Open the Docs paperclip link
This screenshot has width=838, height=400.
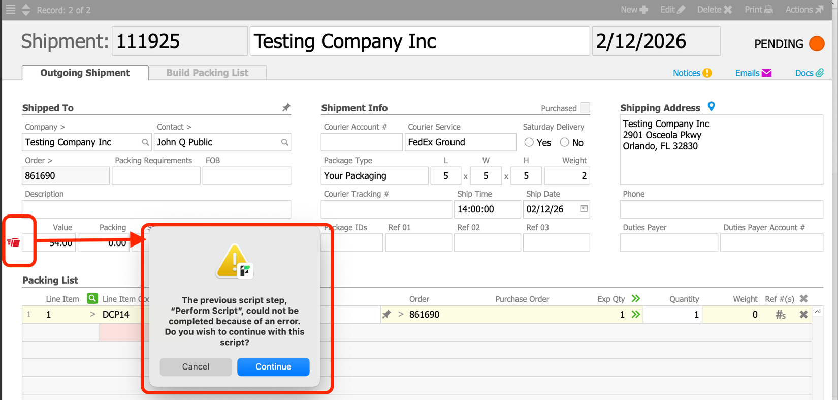pyautogui.click(x=809, y=73)
